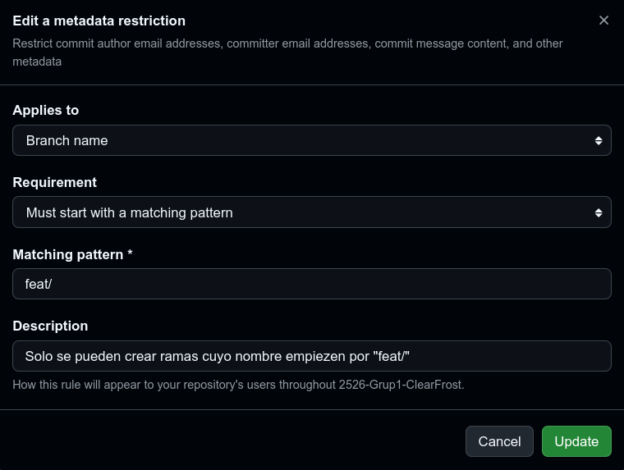
Task: Open the Applies to dropdown
Action: 311,140
